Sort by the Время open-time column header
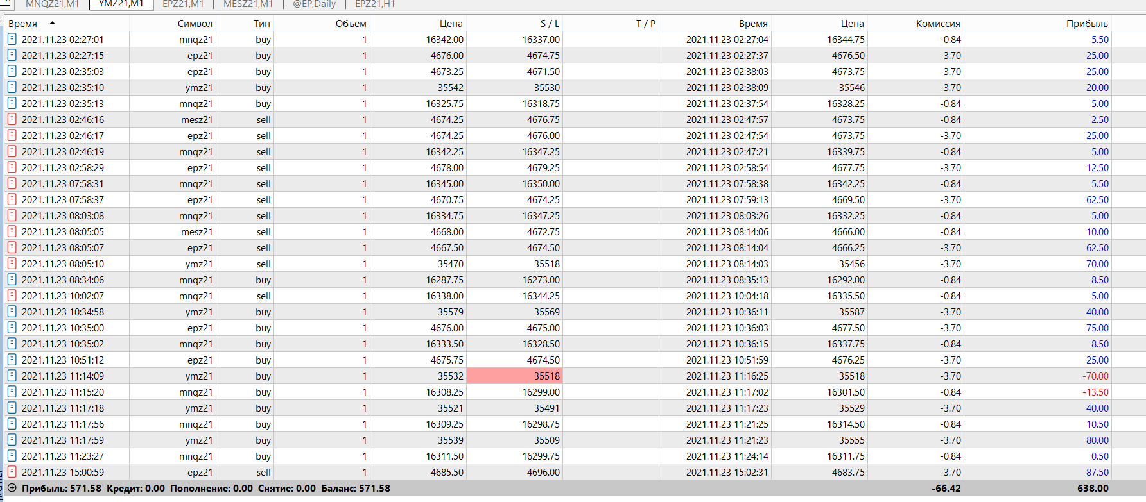Image resolution: width=1146 pixels, height=502 pixels. [67, 23]
